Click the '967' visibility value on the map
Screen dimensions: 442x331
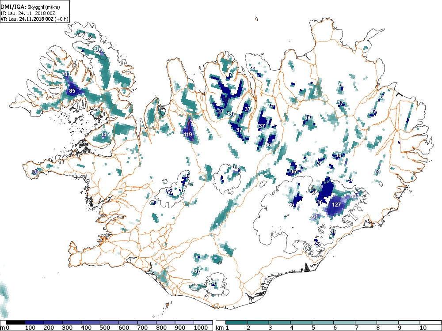(196, 271)
